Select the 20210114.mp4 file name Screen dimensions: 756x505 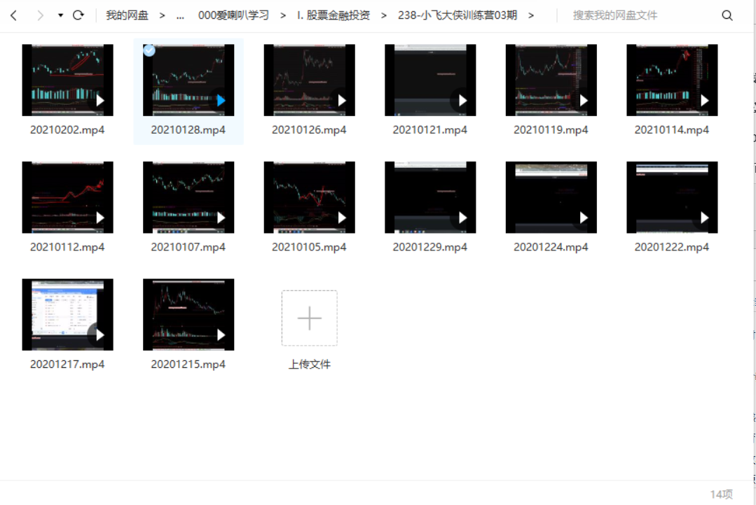tap(672, 130)
